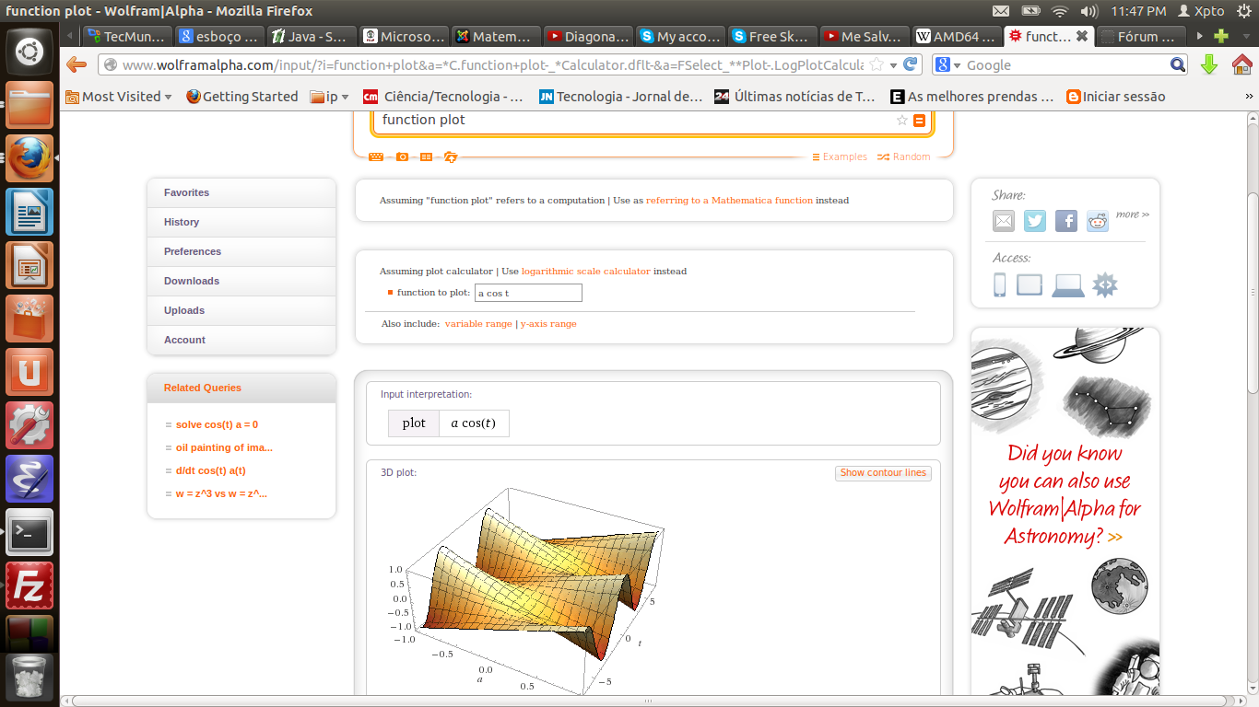Click the Firefox back arrow button
Screen dimensions: 1259x707
[x=77, y=64]
